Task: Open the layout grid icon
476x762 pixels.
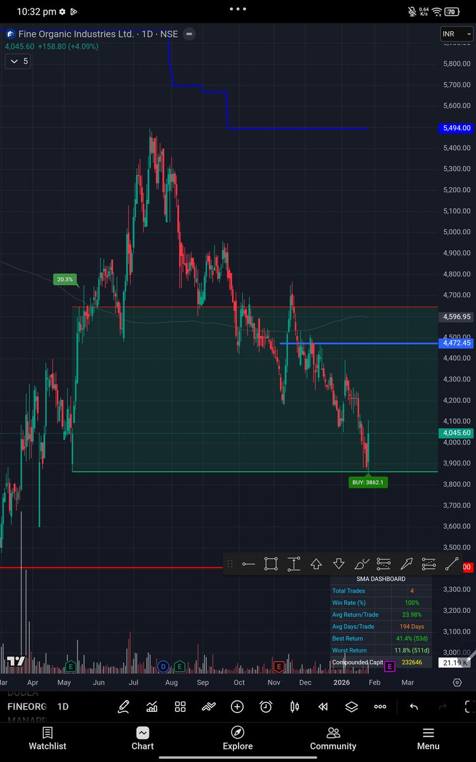Action: tap(180, 706)
